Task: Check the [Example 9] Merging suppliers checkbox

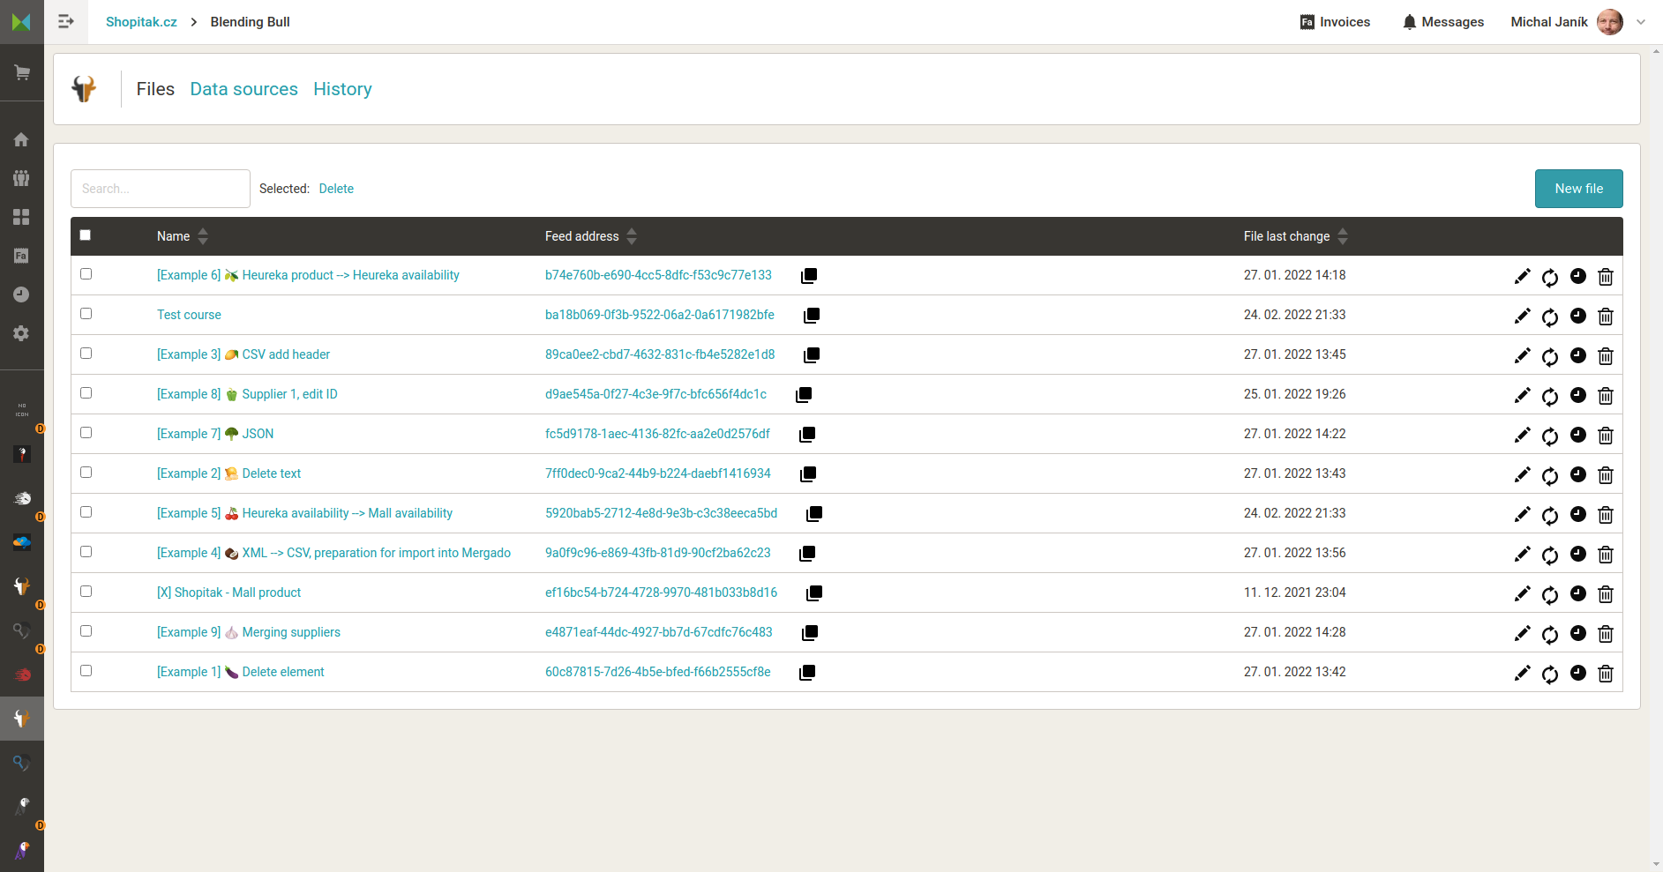Action: coord(86,631)
